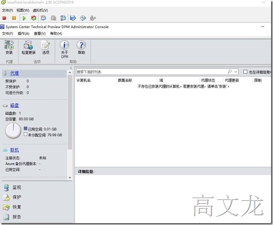Screen dimensions: 273x225
Task: Sort by 域 column header
Action: pyautogui.click(x=161, y=80)
